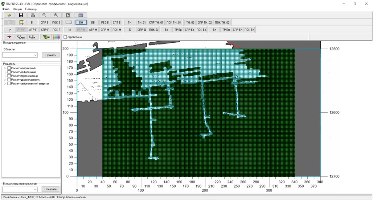Click the Б toolbar button
The height and width of the screenshot is (200, 373).
(32, 22)
